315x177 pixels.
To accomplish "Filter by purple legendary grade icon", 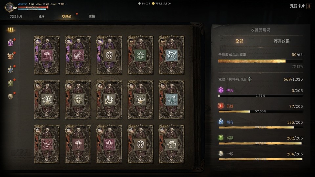I will coord(10,43).
